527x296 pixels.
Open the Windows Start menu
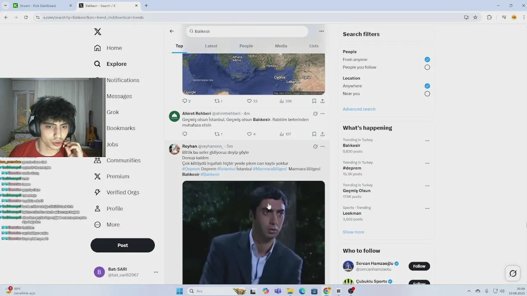coord(180,291)
